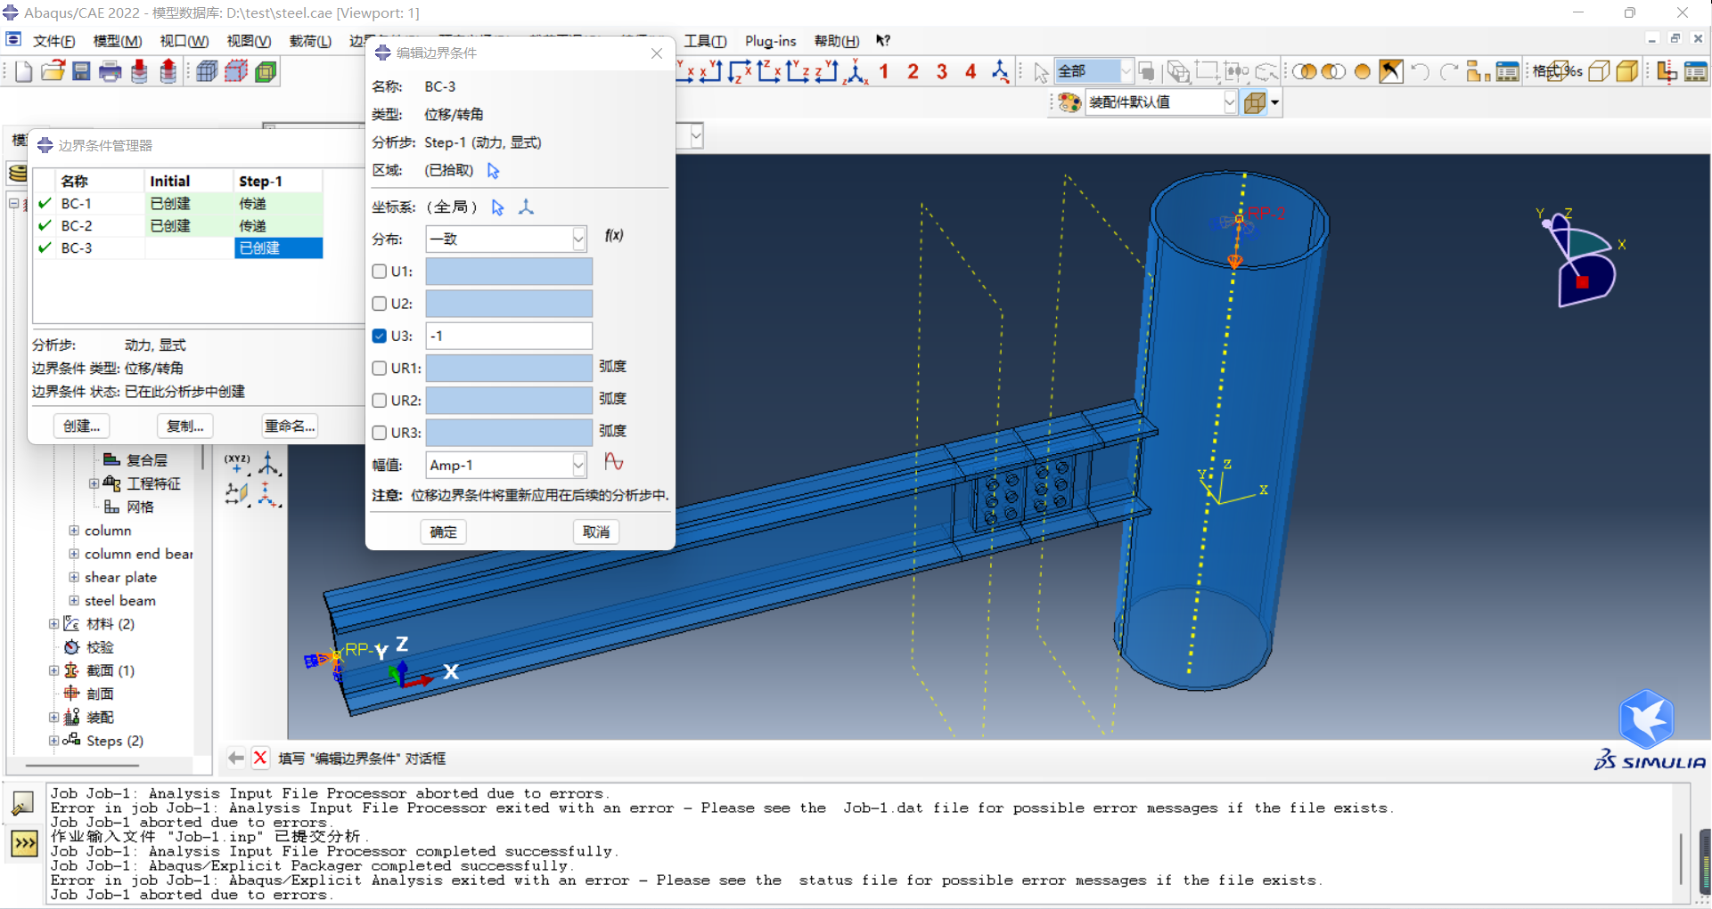Click the Open file folder icon
This screenshot has width=1712, height=909.
tap(53, 71)
